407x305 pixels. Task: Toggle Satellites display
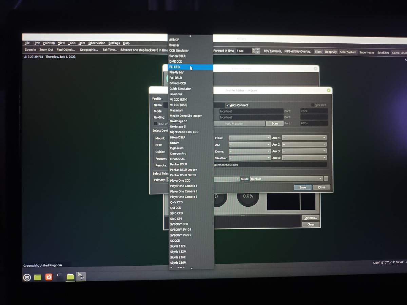[x=383, y=53]
